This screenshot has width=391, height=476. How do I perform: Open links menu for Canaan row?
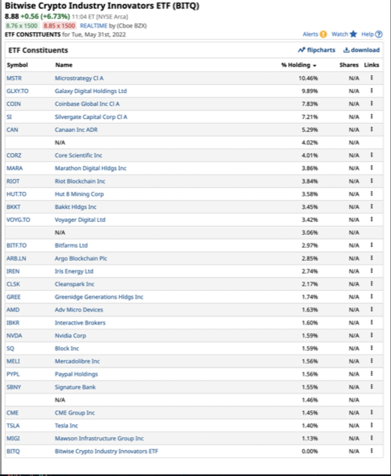pos(372,129)
